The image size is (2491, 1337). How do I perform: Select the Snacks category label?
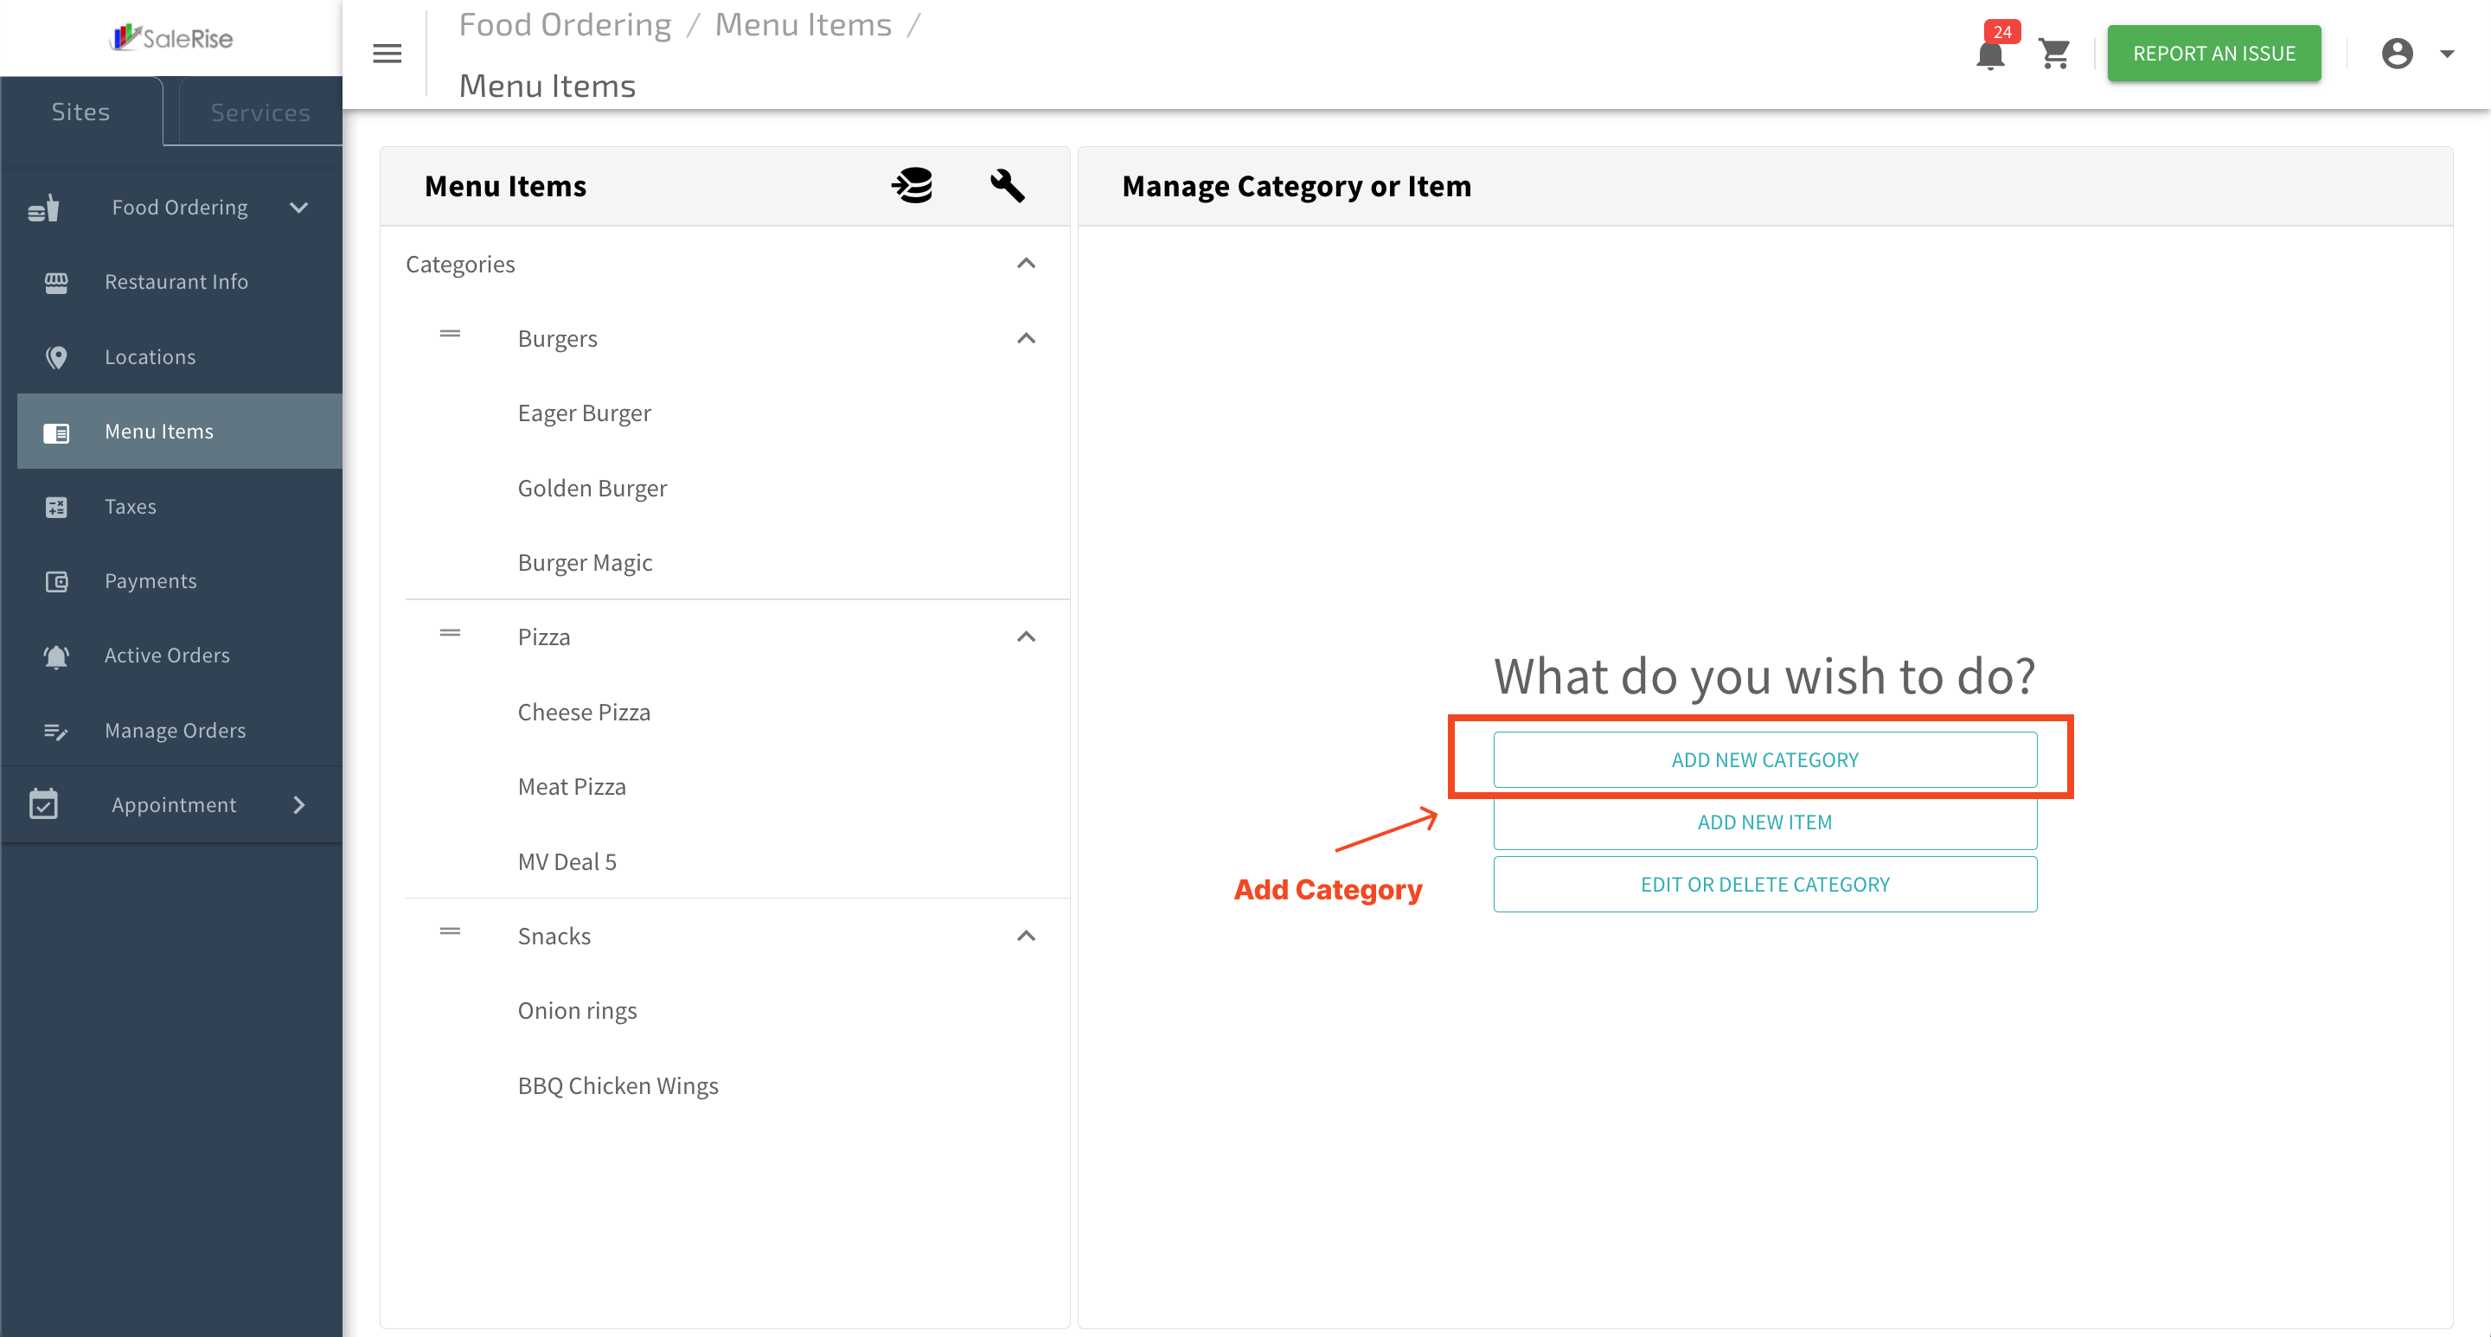[x=554, y=936]
